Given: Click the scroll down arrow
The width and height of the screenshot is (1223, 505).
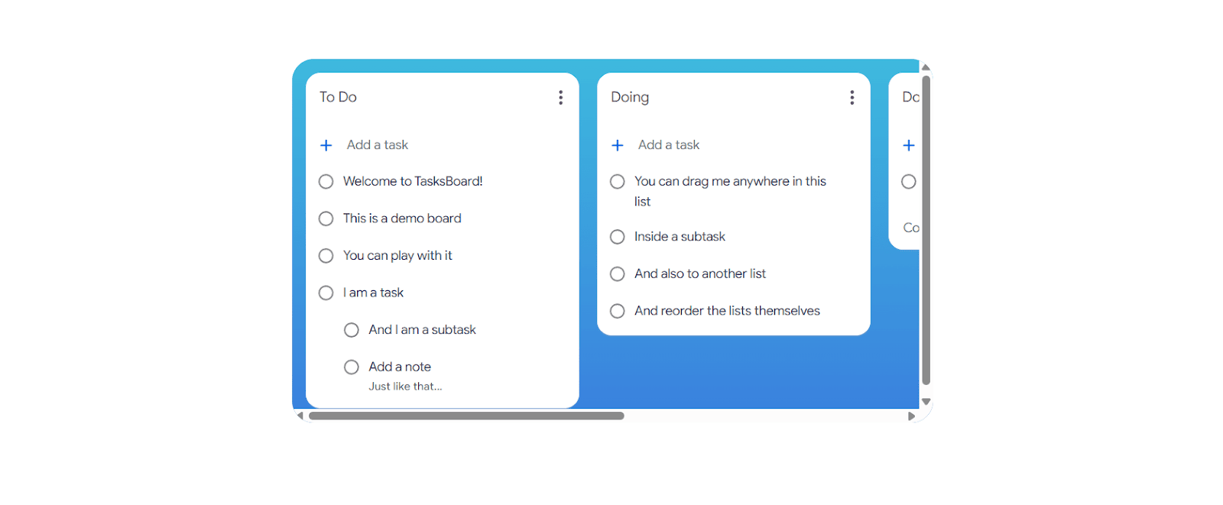Looking at the screenshot, I should coord(926,402).
